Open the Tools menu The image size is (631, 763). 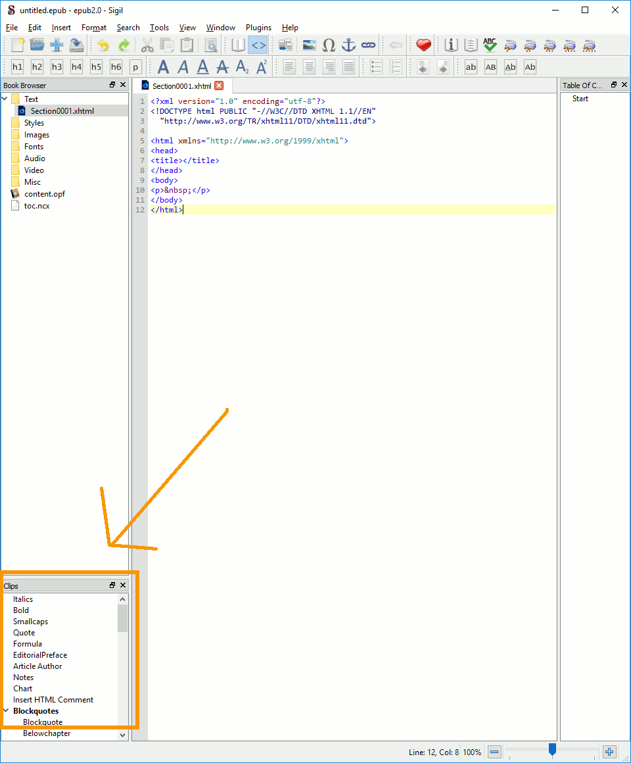click(159, 28)
